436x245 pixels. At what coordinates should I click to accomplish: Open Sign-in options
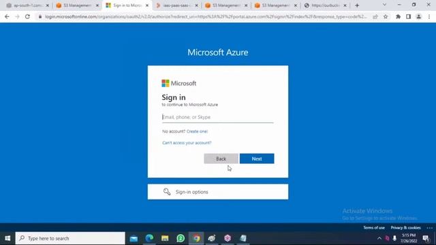(x=218, y=192)
